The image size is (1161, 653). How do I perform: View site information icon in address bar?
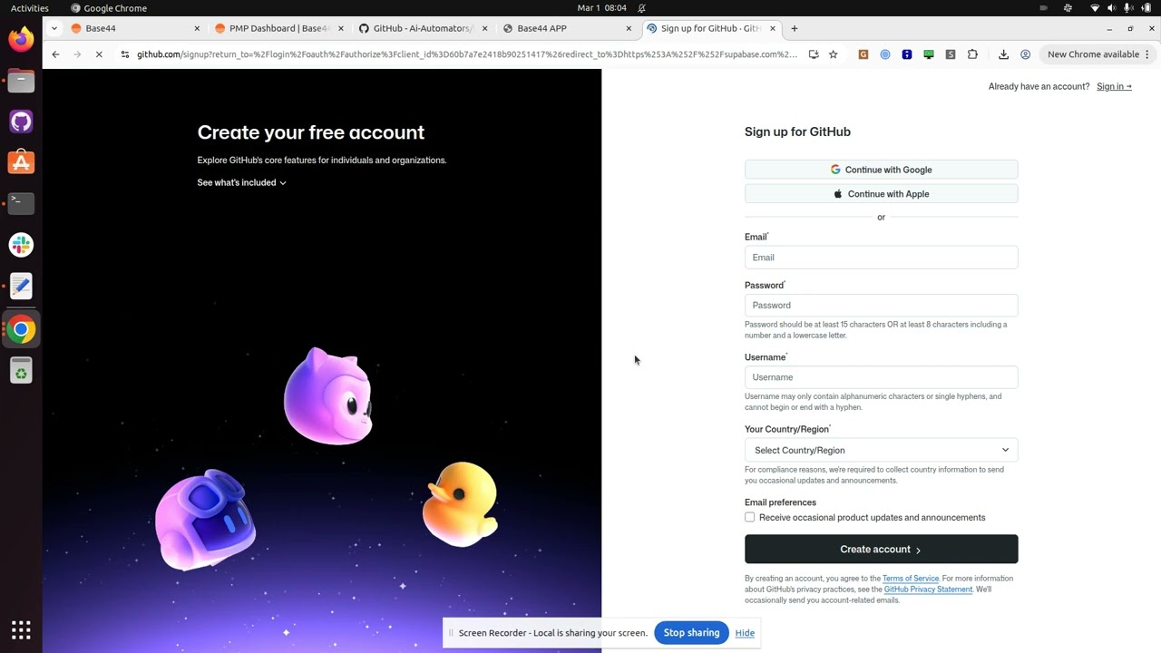[125, 54]
